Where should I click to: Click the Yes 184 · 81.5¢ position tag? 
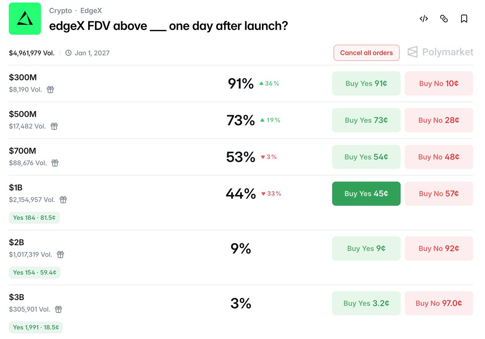click(x=34, y=218)
